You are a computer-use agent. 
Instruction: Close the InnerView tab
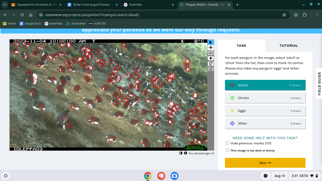click(173, 5)
